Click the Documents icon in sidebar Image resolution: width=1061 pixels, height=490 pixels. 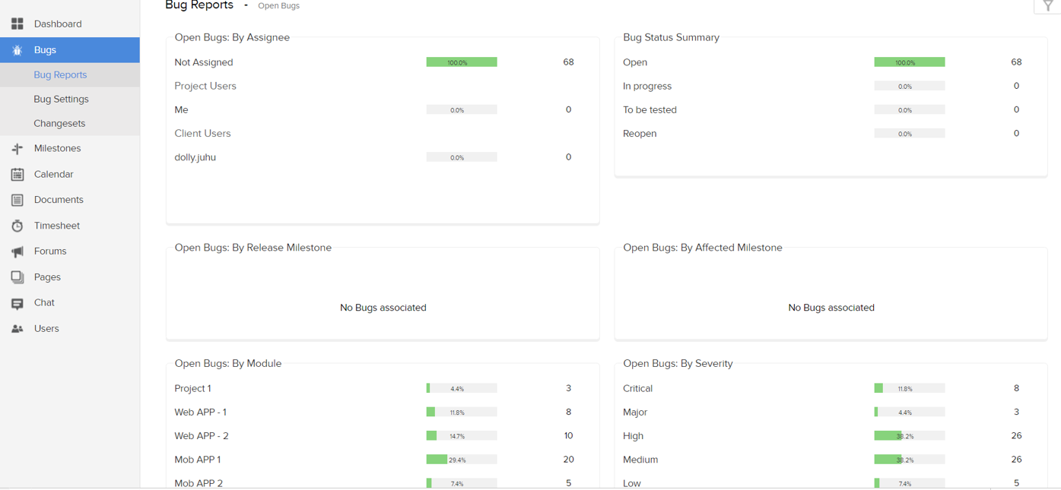pos(17,200)
